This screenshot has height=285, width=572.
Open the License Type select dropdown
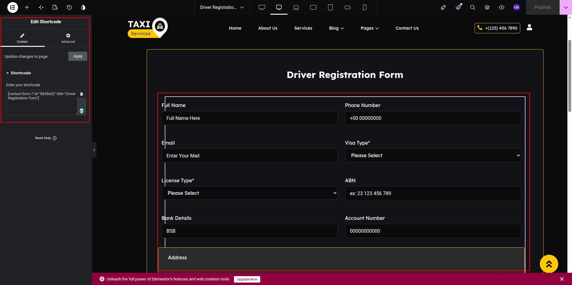point(250,193)
